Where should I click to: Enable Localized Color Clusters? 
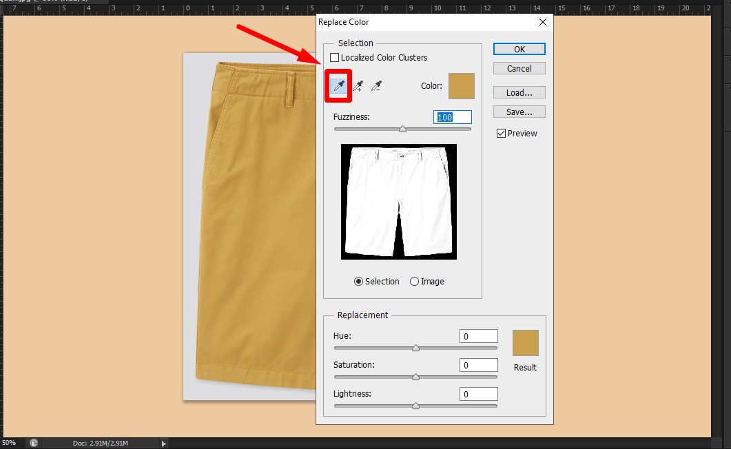tap(334, 57)
